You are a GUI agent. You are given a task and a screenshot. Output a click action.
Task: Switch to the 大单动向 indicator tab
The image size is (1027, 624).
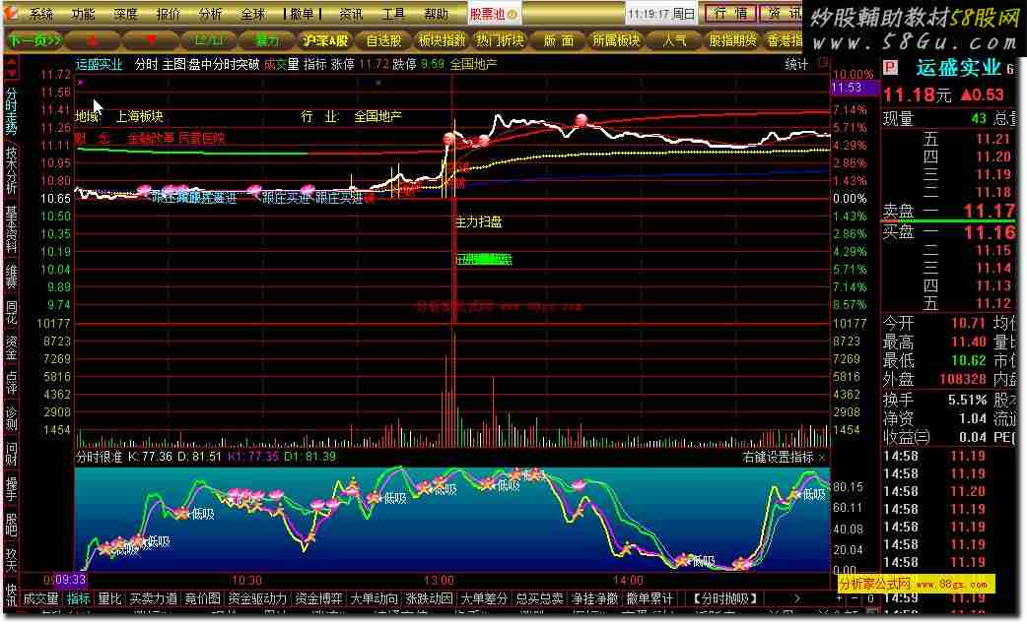coord(374,597)
